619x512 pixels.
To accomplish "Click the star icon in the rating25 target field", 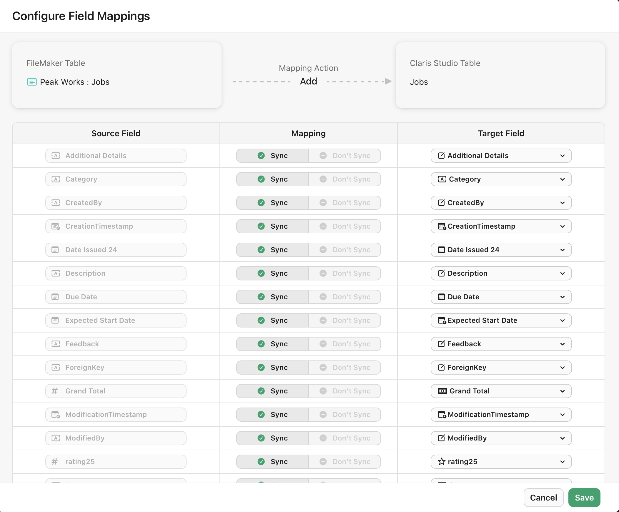I will pos(442,462).
